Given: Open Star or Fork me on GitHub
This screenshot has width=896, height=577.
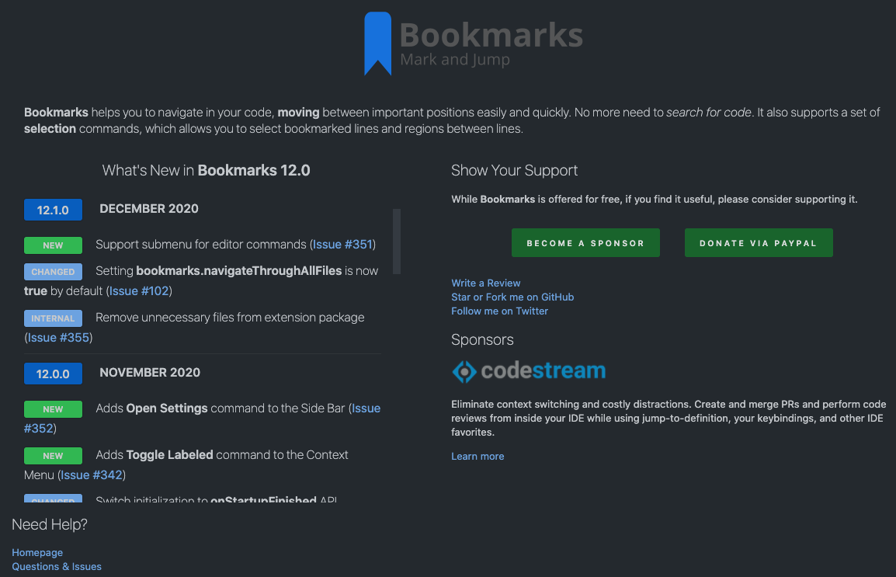Looking at the screenshot, I should (512, 297).
